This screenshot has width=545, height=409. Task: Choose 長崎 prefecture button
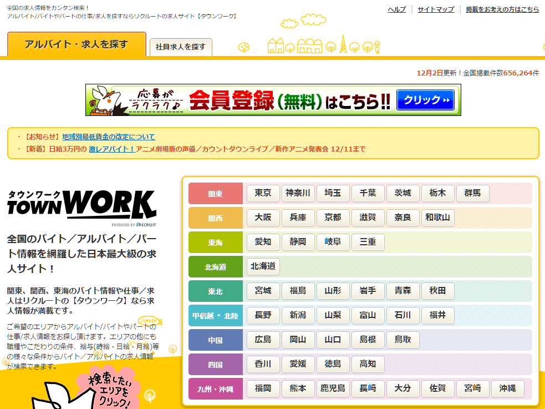click(x=368, y=388)
